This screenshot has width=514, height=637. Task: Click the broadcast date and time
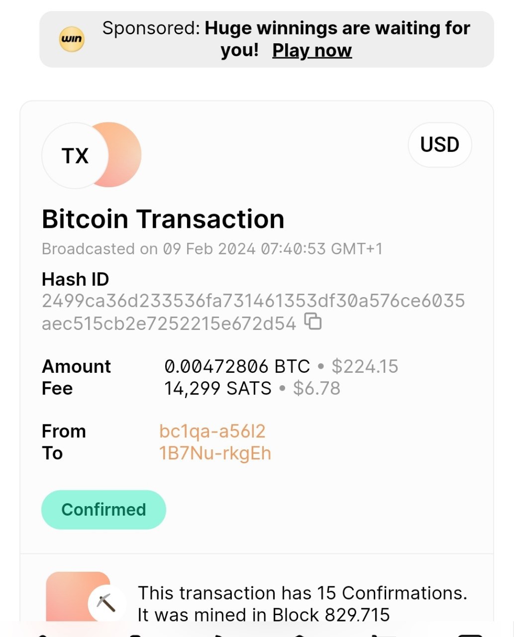[212, 249]
